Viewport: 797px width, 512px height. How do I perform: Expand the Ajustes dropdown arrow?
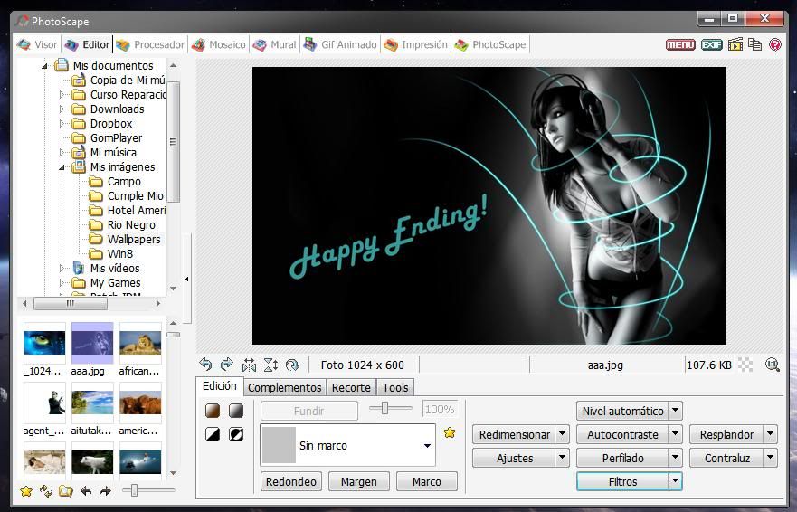click(x=562, y=458)
